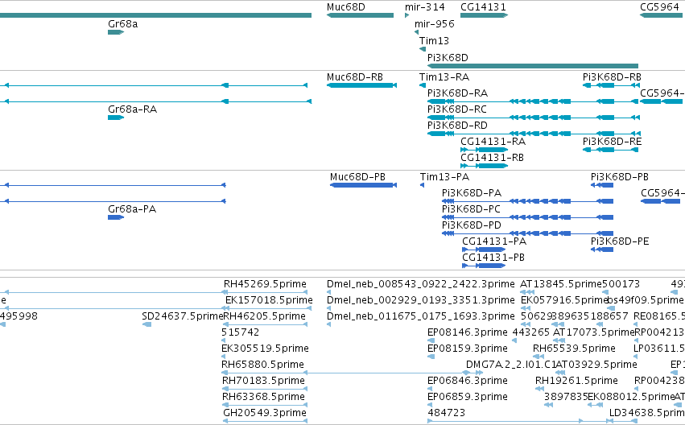Select the EP08146.3prime EST label
The image size is (685, 425).
click(468, 332)
